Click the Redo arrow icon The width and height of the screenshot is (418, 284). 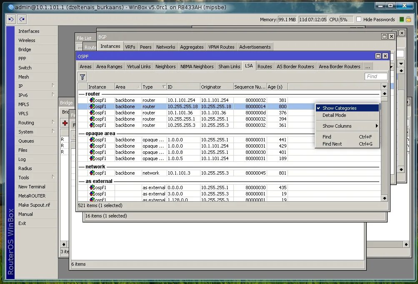point(22,19)
